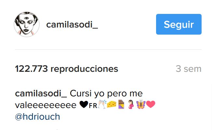The image size is (212, 130).
Task: Click the third eye on the avatar drawing
Action: [26, 18]
